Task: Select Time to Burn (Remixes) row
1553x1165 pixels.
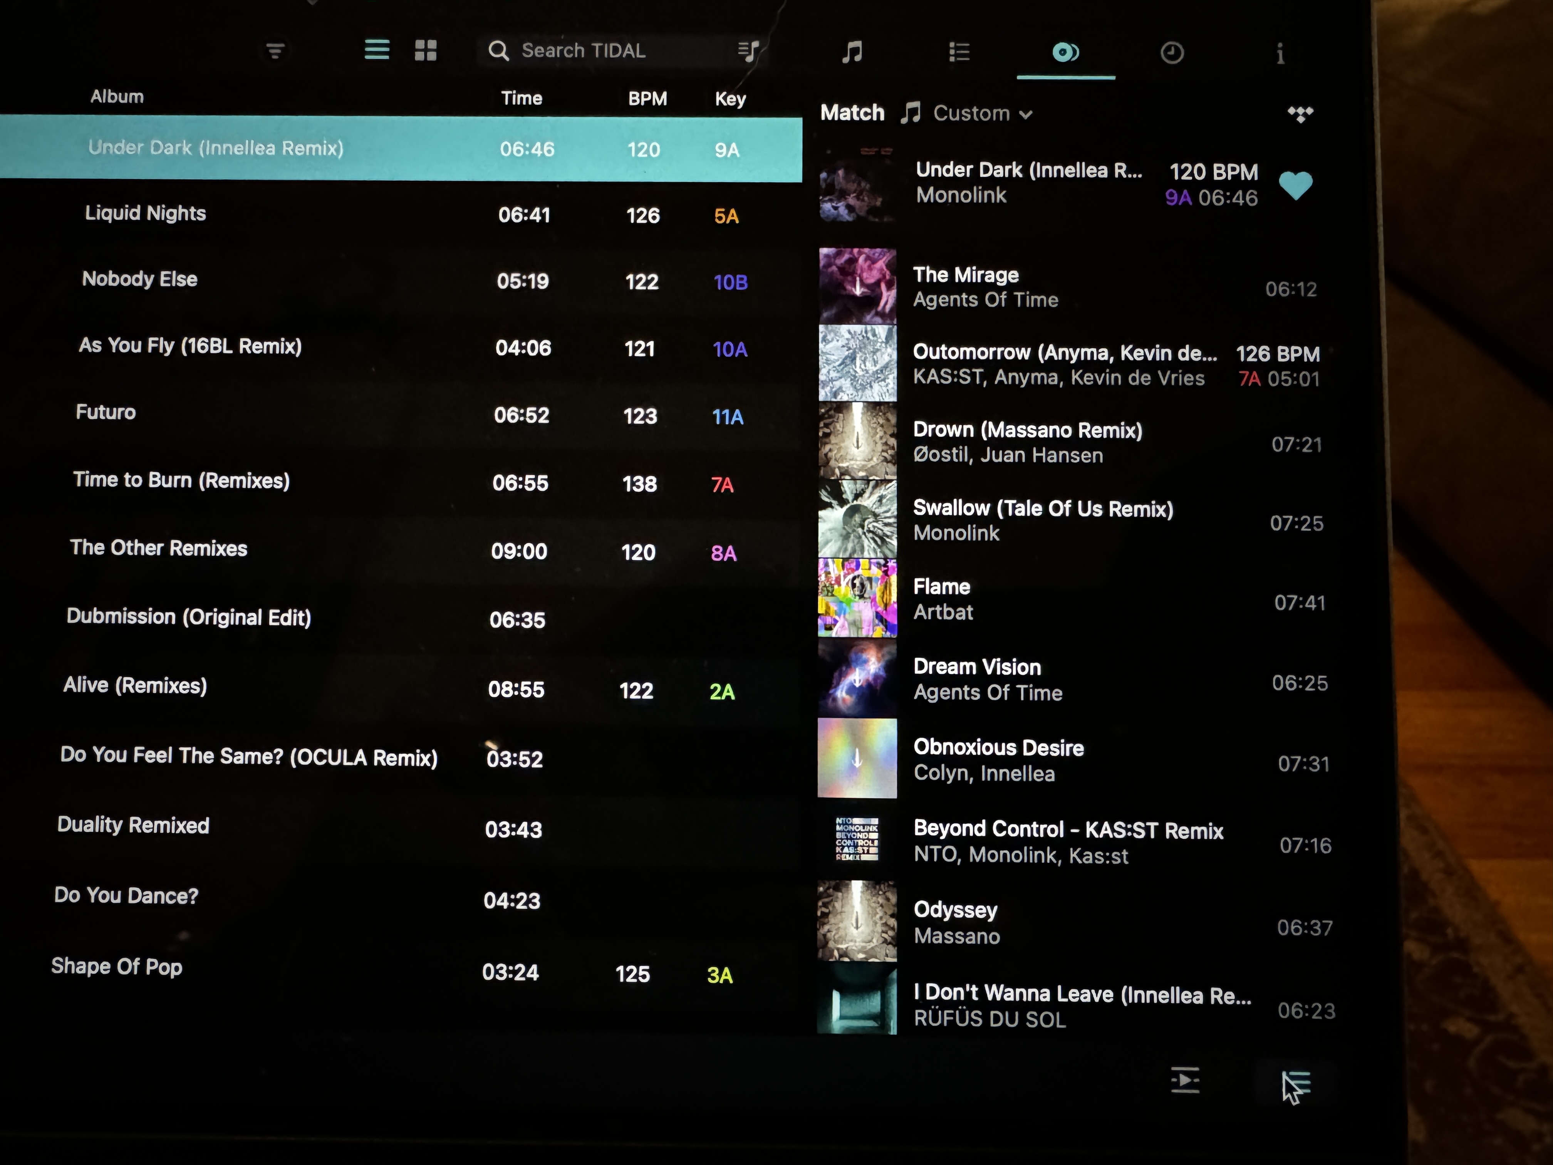Action: point(400,482)
